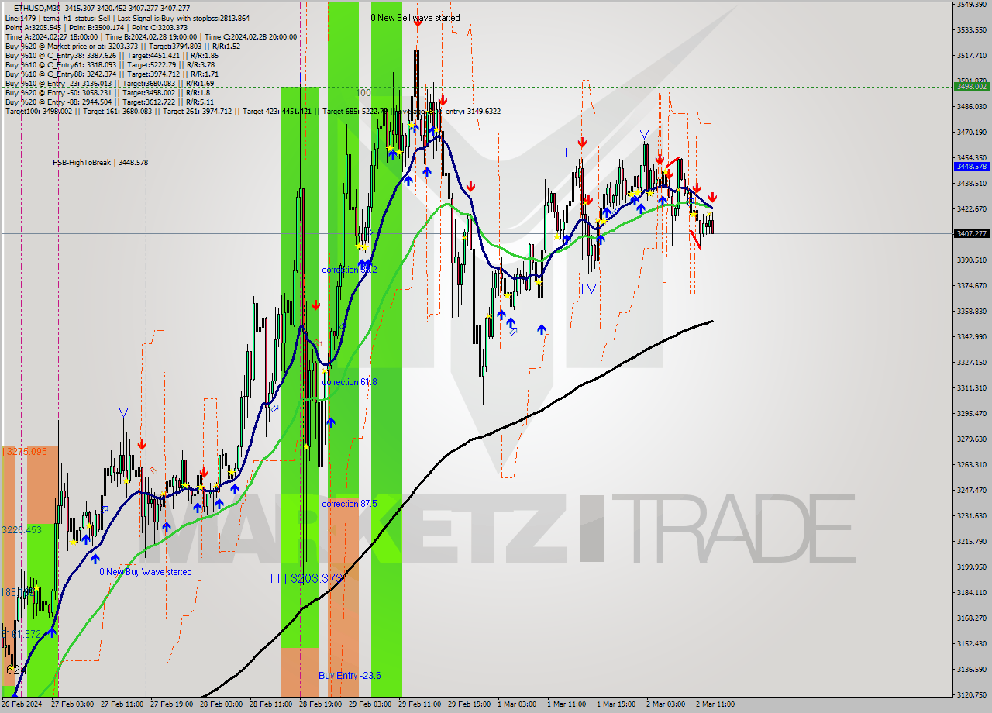Click the black 3407.277 current price tag
This screenshot has width=992, height=713.
pyautogui.click(x=971, y=234)
